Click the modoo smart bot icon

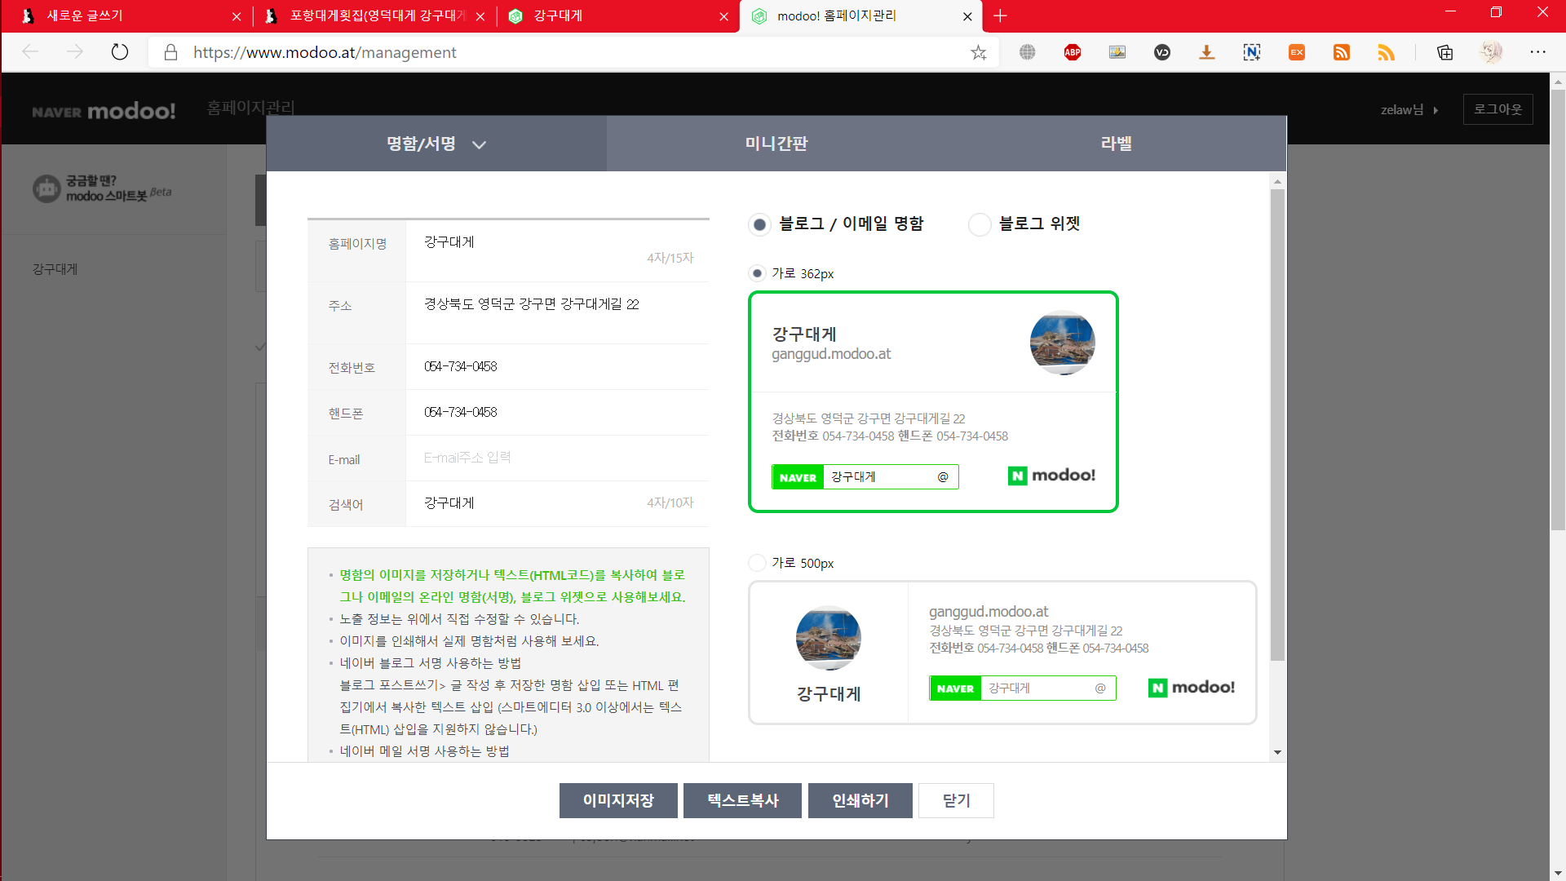(x=46, y=188)
